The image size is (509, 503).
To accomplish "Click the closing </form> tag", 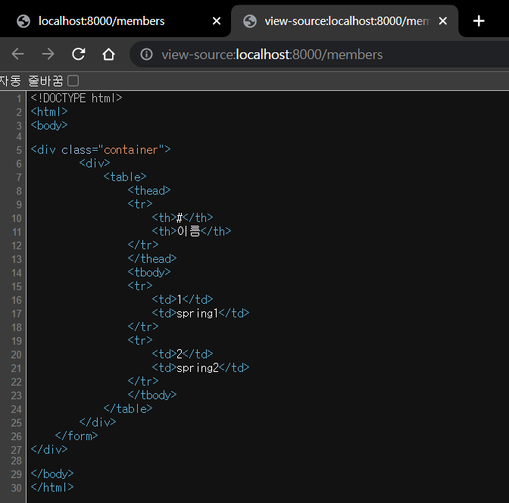I will pyautogui.click(x=77, y=436).
